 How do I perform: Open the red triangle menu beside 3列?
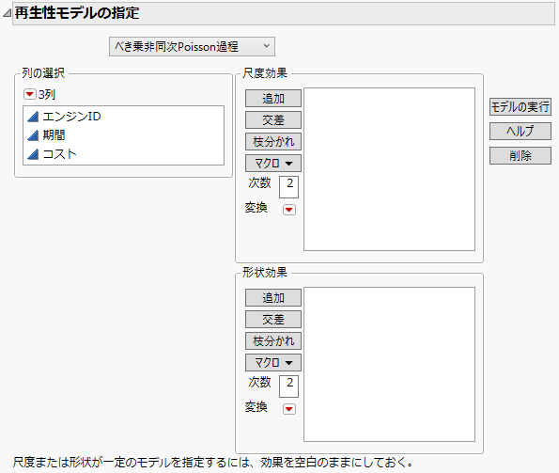point(29,95)
